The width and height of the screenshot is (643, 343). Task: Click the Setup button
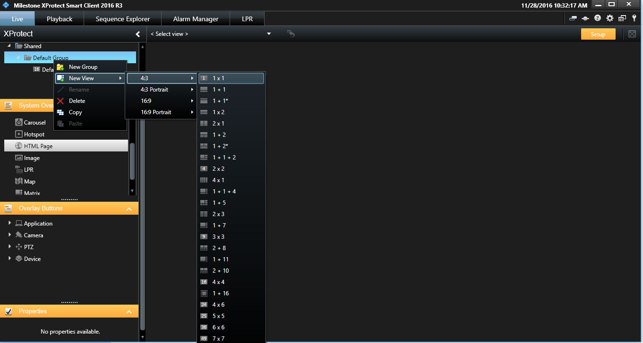[x=598, y=34]
